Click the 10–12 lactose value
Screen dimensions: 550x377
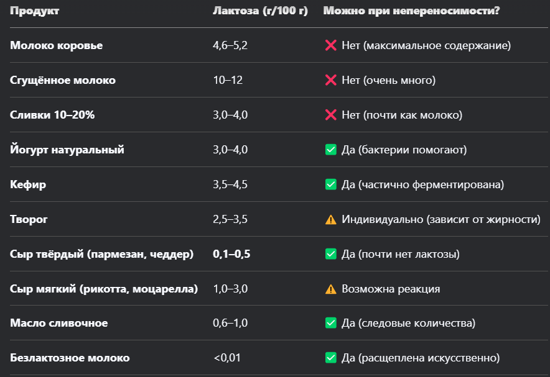tap(228, 81)
